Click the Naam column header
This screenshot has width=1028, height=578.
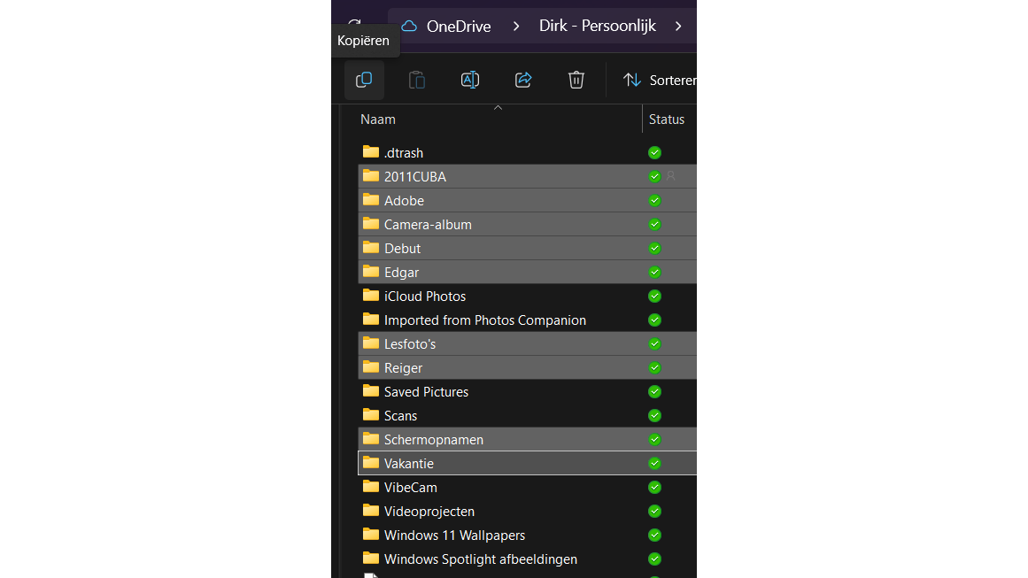(x=378, y=119)
